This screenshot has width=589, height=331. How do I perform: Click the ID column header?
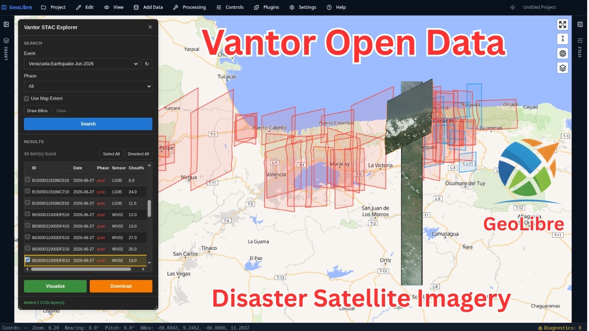pos(34,168)
